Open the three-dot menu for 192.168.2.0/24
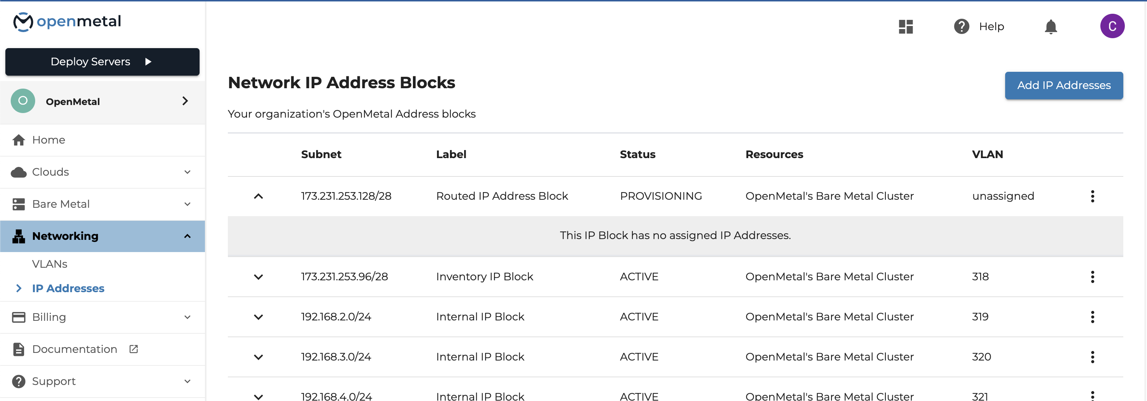The height and width of the screenshot is (401, 1147). click(x=1092, y=317)
